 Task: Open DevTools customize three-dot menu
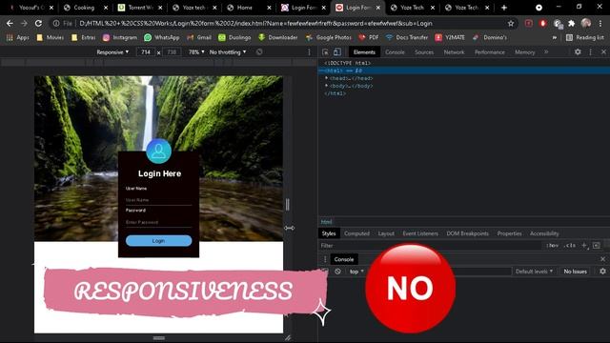[591, 51]
